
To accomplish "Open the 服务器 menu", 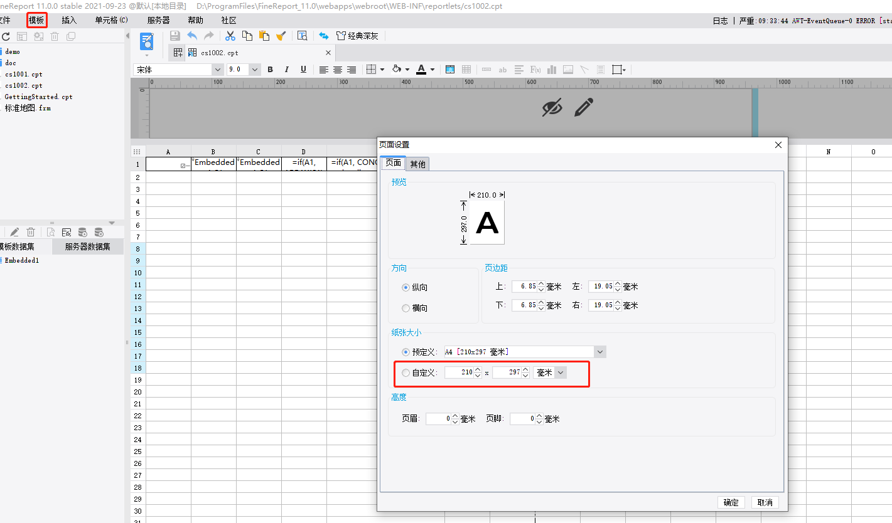I will coord(158,20).
